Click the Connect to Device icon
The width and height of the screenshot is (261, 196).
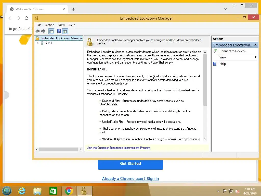coord(215,51)
